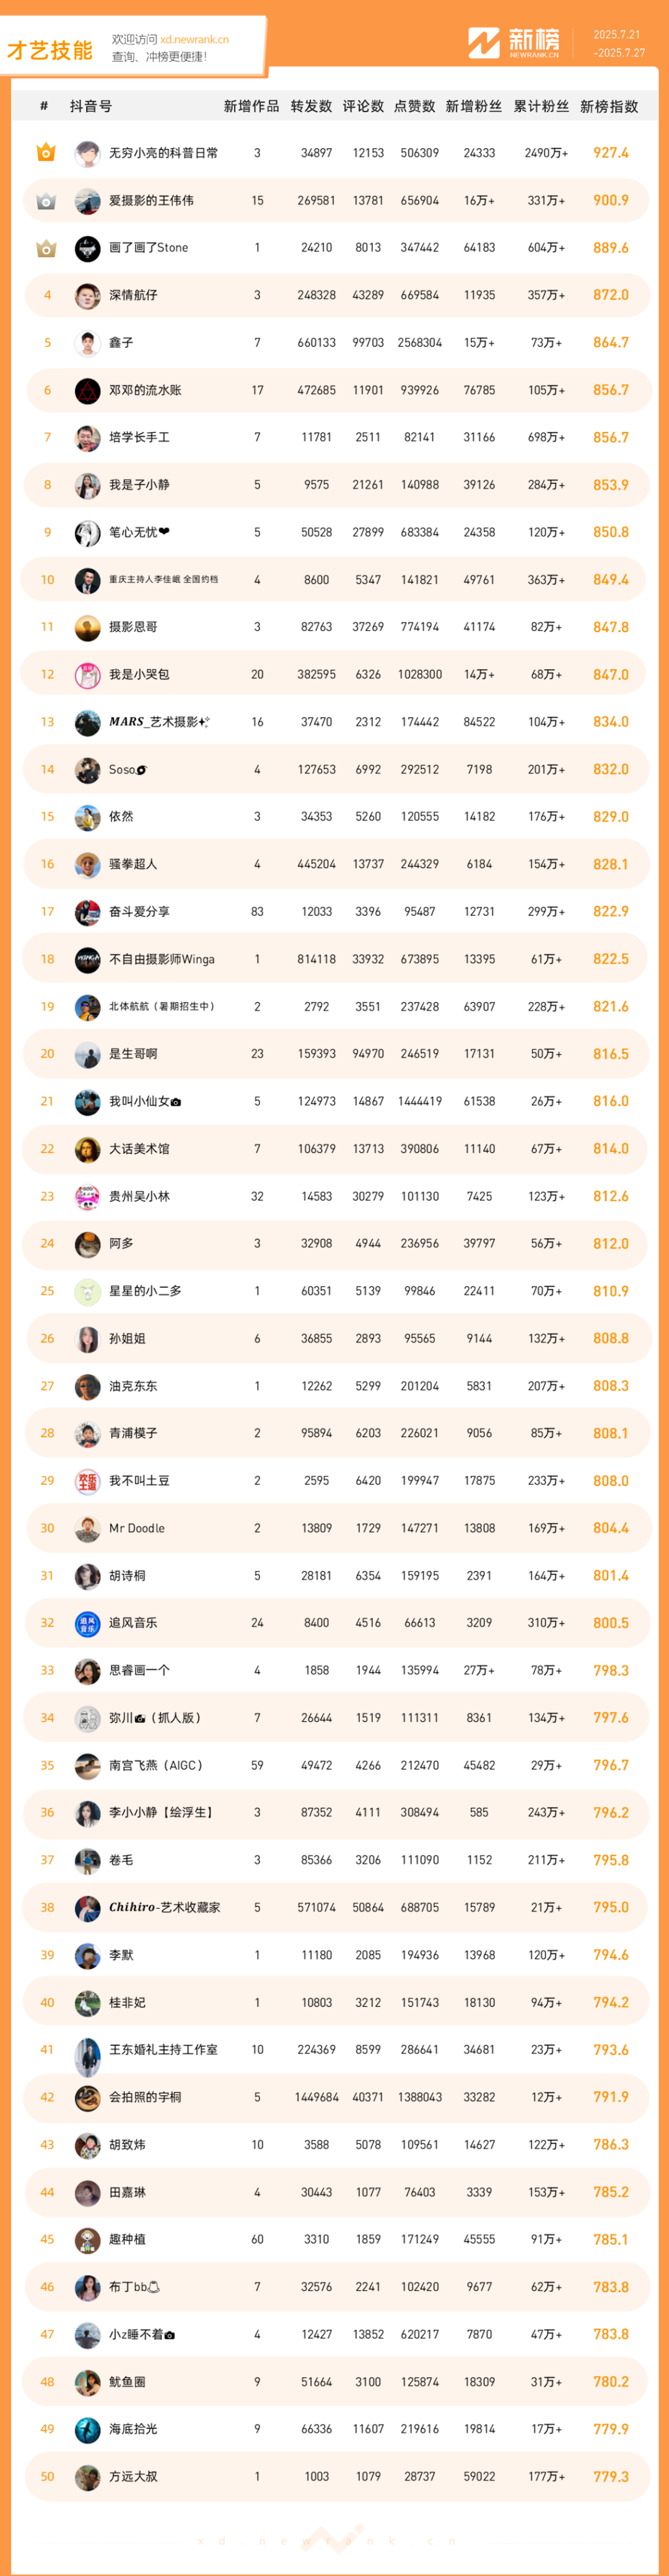
Task: Click the bronze rank-three medal icon
Action: click(46, 248)
